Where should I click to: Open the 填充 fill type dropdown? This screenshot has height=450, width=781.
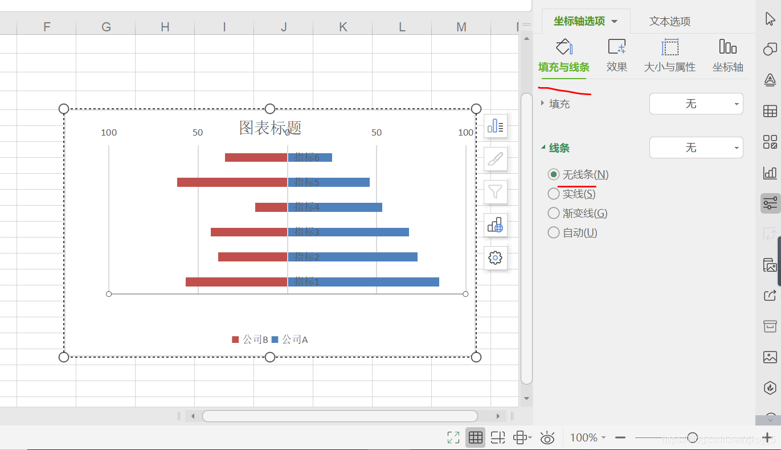[x=696, y=104]
